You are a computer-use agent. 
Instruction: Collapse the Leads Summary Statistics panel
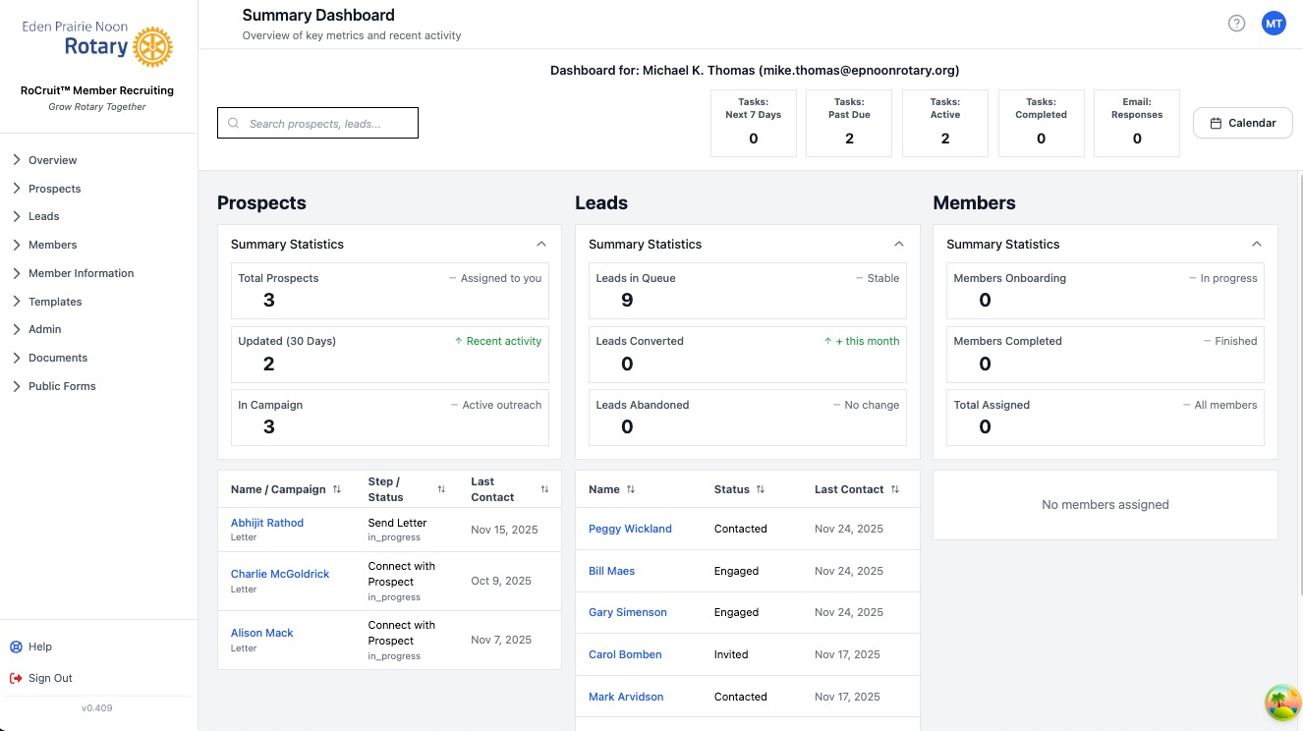click(898, 244)
